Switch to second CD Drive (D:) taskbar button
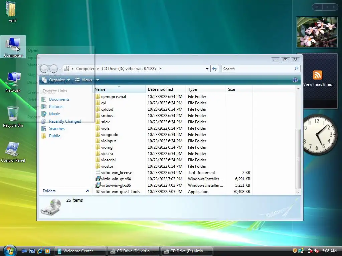Screen dimensions: 342x256 (x=187, y=251)
